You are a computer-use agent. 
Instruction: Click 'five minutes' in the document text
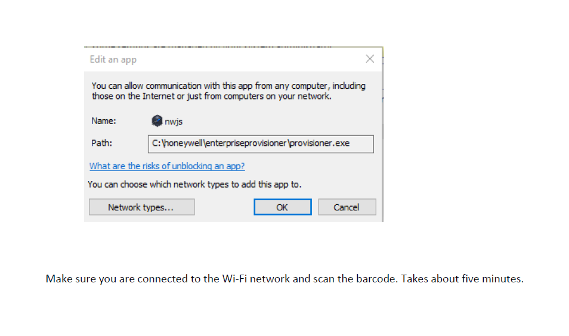click(493, 279)
